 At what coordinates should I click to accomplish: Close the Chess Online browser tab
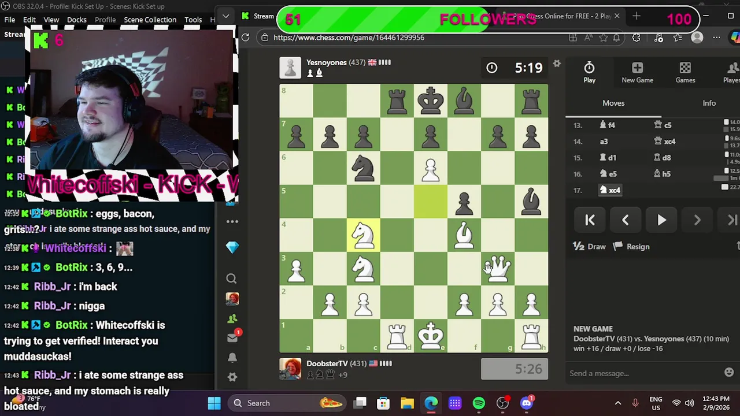(617, 16)
